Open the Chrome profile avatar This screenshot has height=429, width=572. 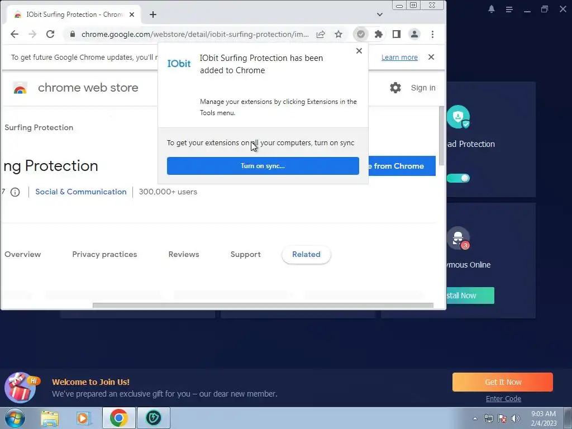(414, 34)
